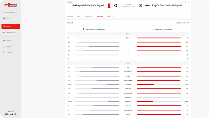Click the Videos play icon
Viewport: 209px width, 118px height.
[4, 26]
